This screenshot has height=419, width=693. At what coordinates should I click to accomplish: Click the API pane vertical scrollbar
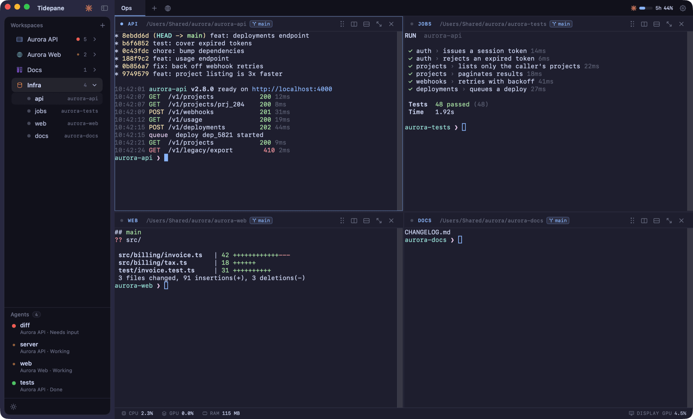click(x=400, y=121)
